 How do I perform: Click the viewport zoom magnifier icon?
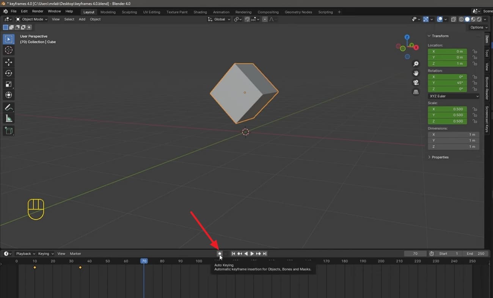click(416, 64)
